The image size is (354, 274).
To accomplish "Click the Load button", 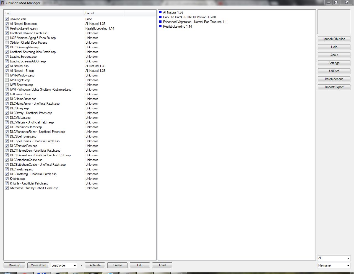I will point(162,265).
